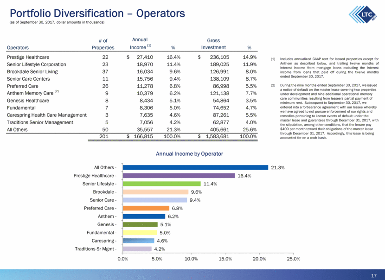This screenshot has height=280, width=385.
Task: Select the "0.0%" x-axis tick label
Action: [x=123, y=259]
